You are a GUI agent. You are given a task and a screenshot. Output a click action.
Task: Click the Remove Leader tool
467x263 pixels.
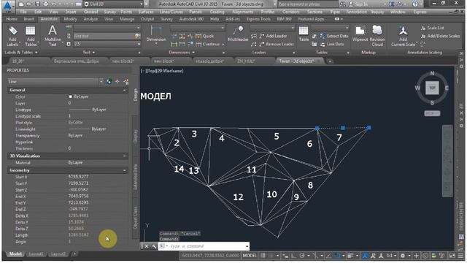(x=277, y=44)
